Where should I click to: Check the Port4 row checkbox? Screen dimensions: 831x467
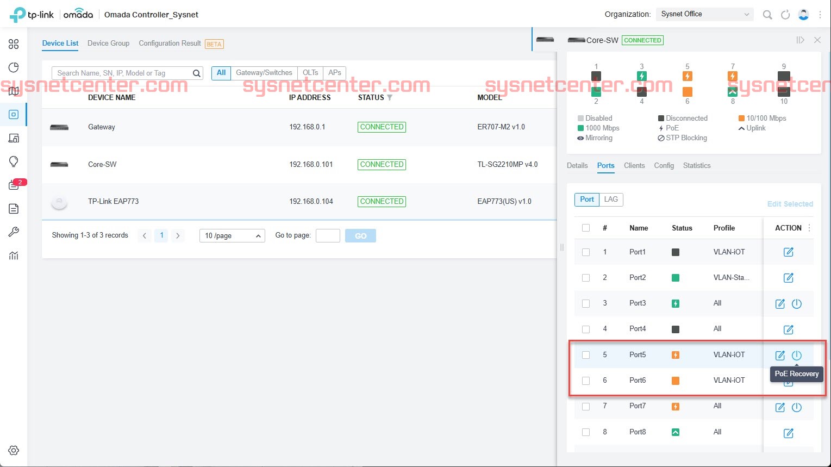[586, 329]
